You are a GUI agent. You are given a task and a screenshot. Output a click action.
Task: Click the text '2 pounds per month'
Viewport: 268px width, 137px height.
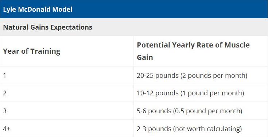coord(214,76)
